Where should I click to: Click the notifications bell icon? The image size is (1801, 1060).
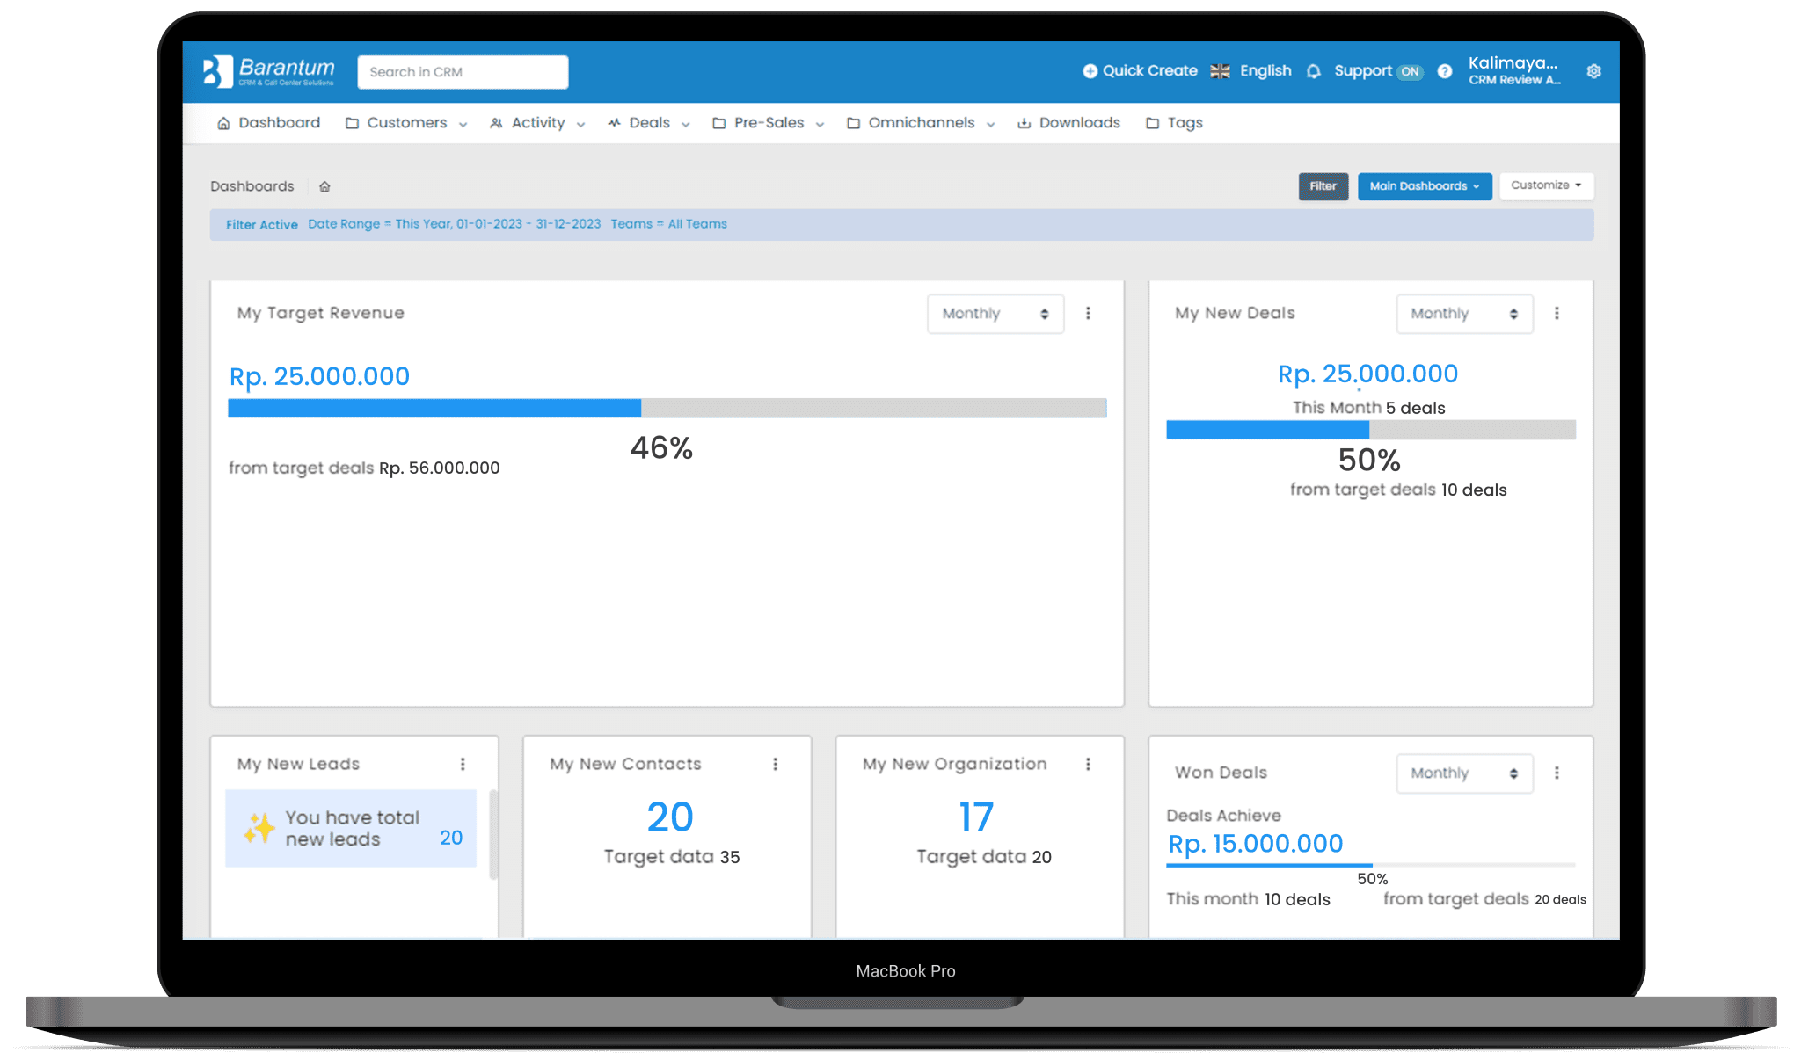tap(1313, 71)
